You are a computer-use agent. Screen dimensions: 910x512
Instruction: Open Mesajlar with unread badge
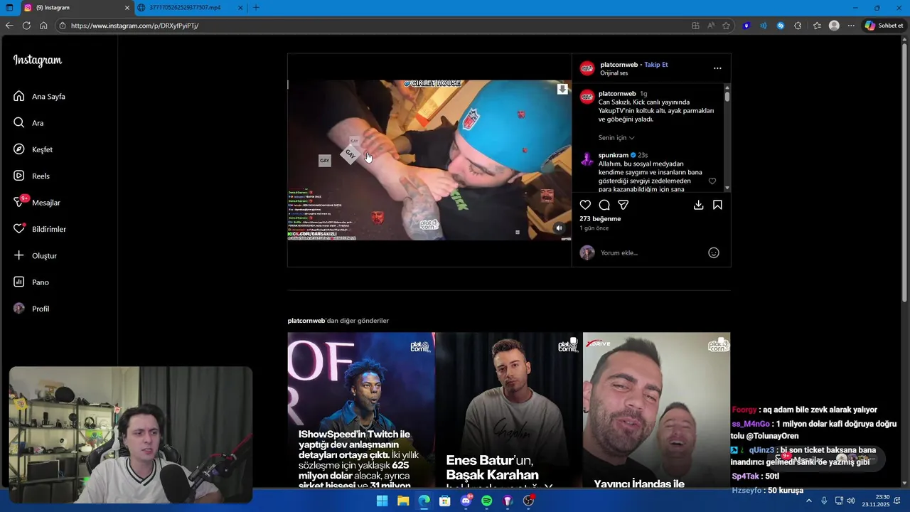coord(37,203)
